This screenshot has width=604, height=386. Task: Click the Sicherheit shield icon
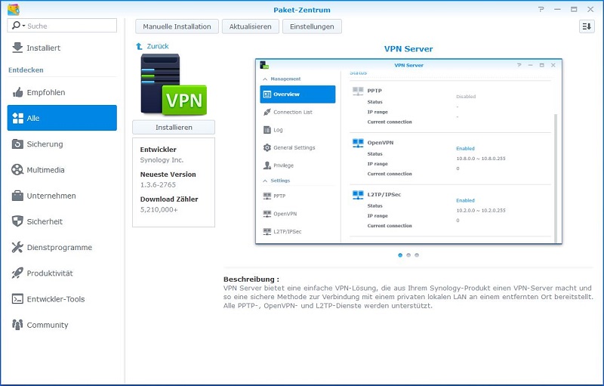17,221
